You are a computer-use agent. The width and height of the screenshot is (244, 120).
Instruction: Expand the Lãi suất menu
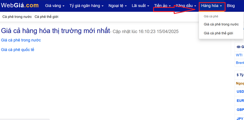click(140, 6)
